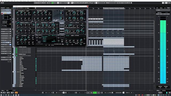The image size is (171, 96).
Task: Open the File menu
Action: pos(3,1)
